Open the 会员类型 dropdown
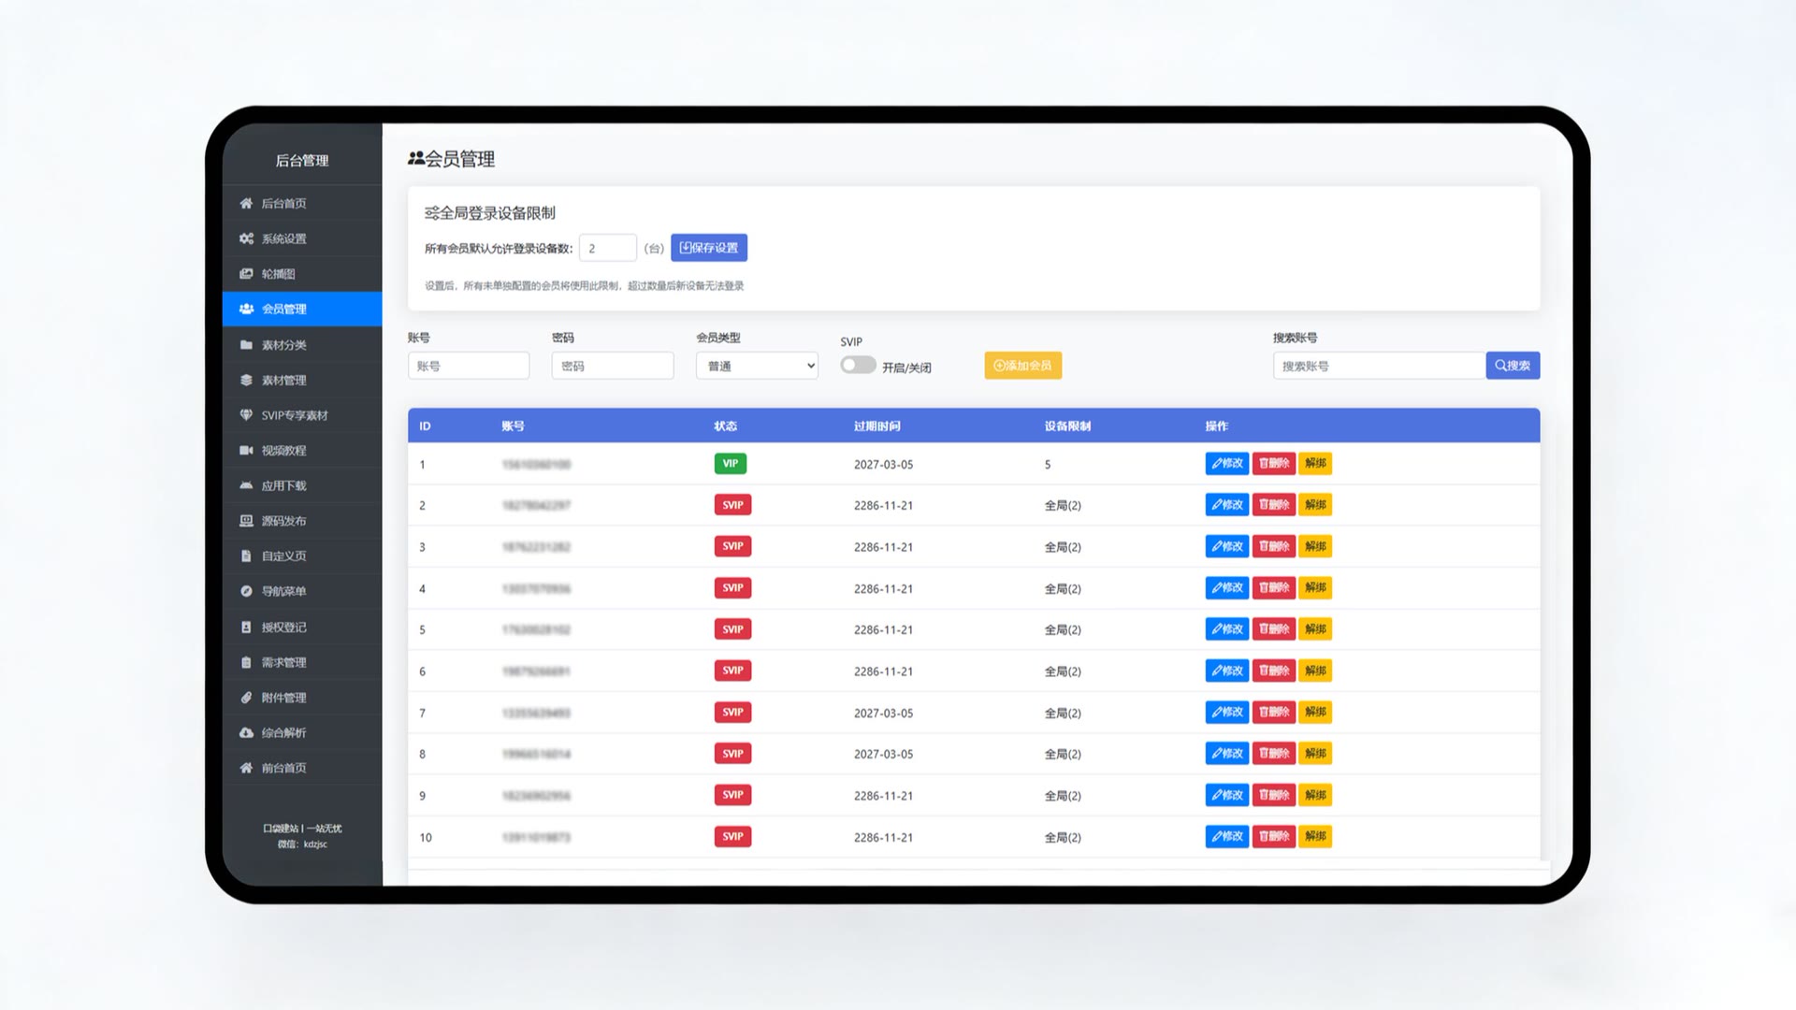1796x1010 pixels. tap(756, 365)
